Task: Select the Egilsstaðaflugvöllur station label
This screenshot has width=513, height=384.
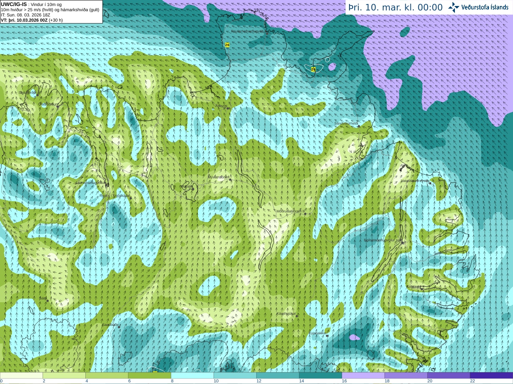Action: [382, 240]
